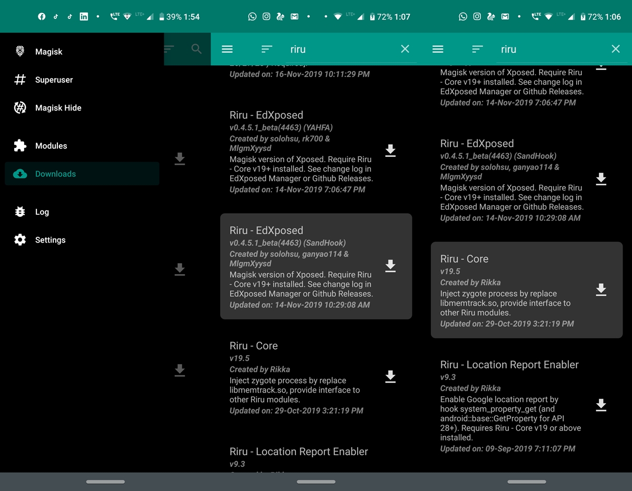The width and height of the screenshot is (632, 491).
Task: Select the highlighted Riru - Core card on the right screen
Action: click(527, 290)
